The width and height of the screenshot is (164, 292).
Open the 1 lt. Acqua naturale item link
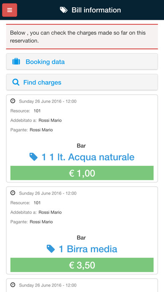[x=88, y=157]
